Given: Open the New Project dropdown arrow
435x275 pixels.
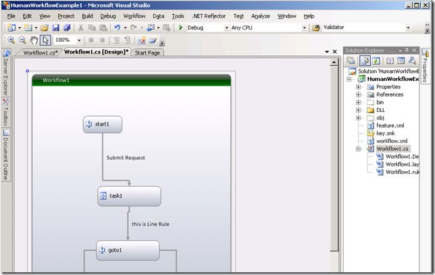Looking at the screenshot, I should tap(20, 28).
